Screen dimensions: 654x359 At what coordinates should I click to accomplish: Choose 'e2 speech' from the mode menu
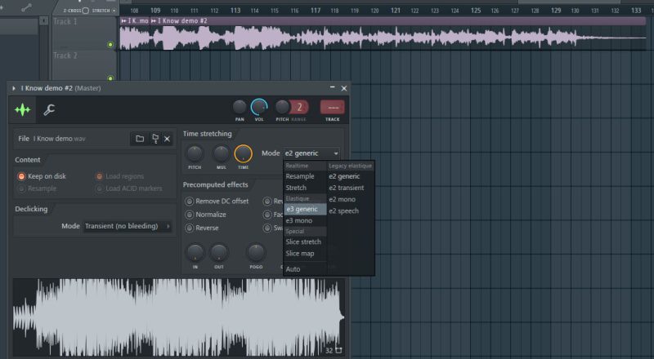tap(351, 211)
